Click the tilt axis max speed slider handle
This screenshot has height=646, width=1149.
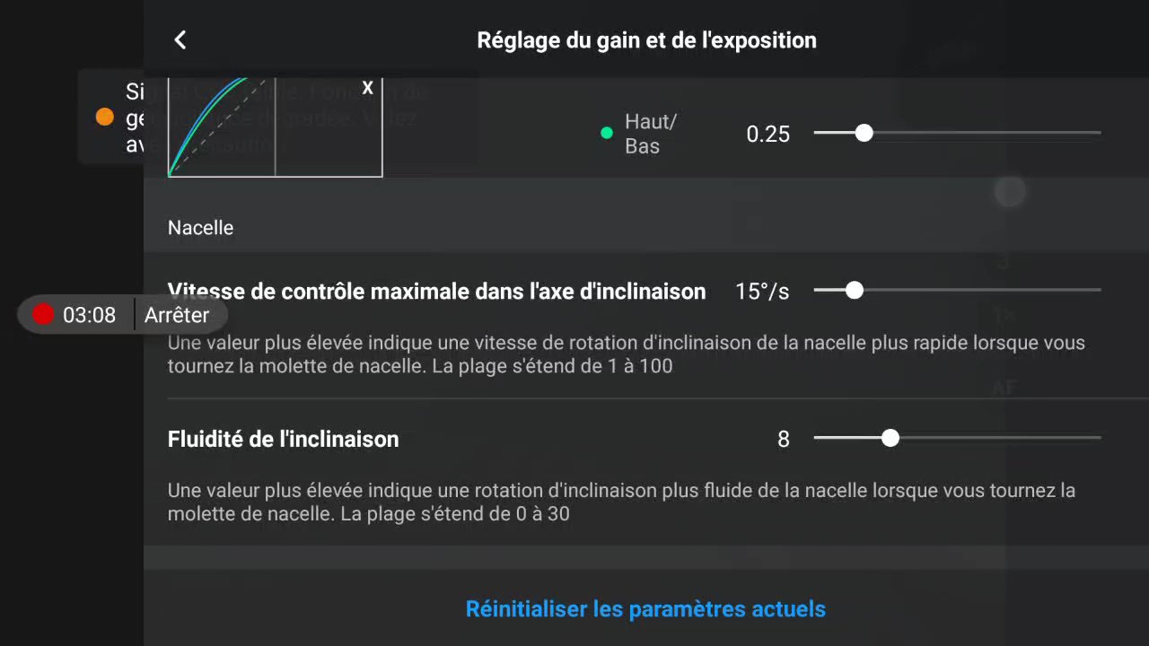point(855,290)
